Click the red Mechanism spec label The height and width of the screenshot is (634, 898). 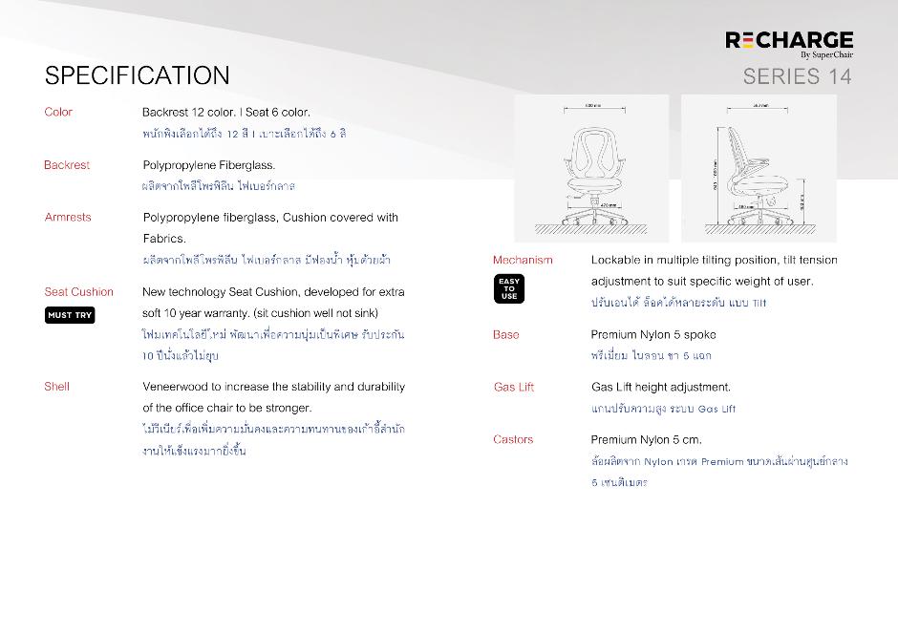coord(523,261)
